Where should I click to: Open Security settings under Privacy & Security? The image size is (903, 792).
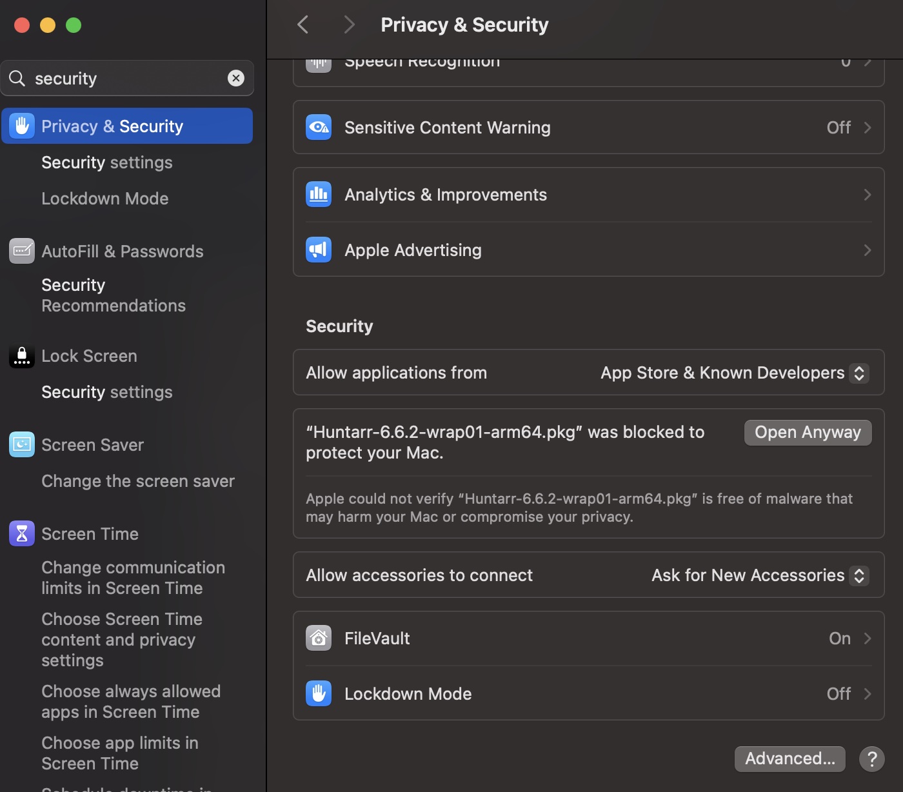coord(107,163)
